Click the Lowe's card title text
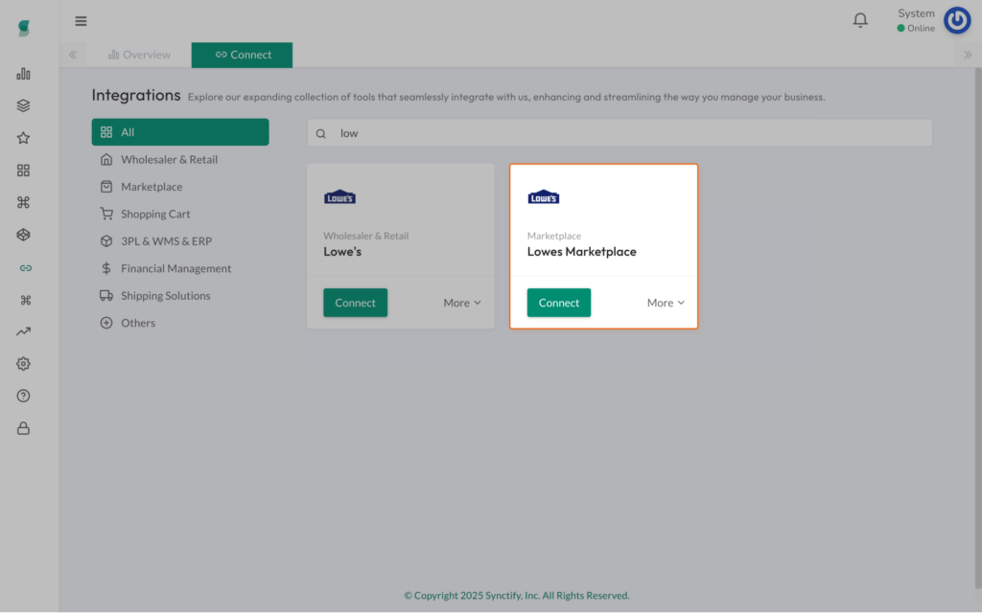The image size is (982, 613). (342, 252)
